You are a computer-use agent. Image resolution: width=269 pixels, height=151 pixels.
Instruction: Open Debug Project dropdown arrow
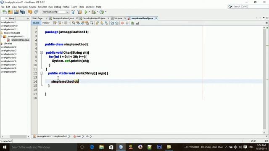tap(98, 12)
